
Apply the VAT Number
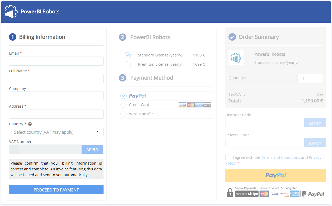pos(92,150)
